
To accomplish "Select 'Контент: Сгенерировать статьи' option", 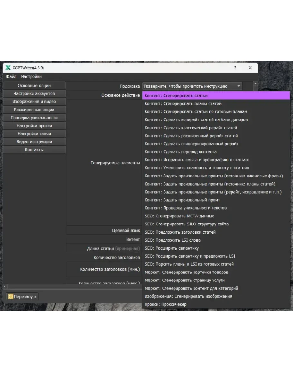I will point(216,96).
